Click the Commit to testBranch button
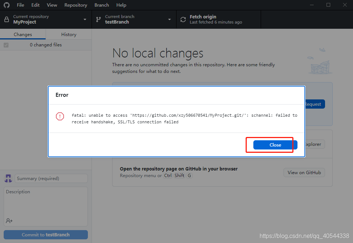 tap(46, 235)
